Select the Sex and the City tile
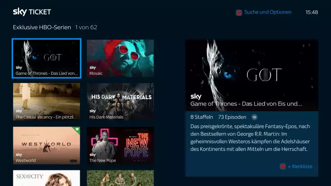 (46, 178)
